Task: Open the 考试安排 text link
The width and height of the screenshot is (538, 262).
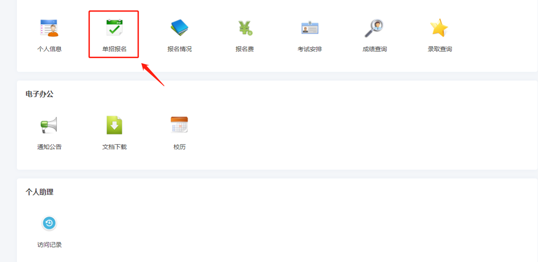Action: tap(309, 49)
